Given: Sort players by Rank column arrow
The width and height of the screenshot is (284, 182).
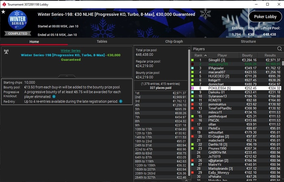Looking at the screenshot, I should [x=205, y=55].
